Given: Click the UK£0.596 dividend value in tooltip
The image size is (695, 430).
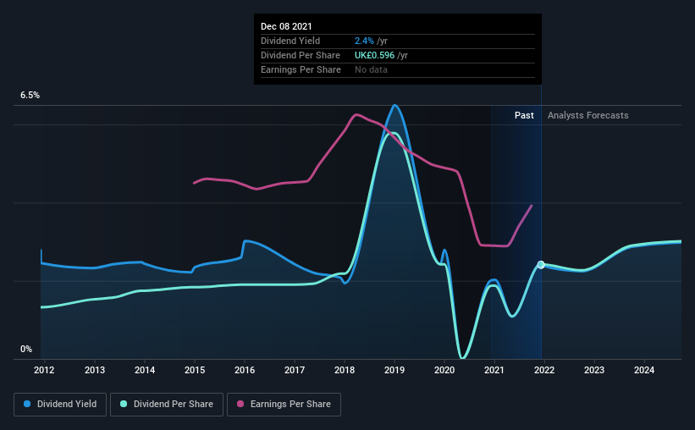Looking at the screenshot, I should [374, 55].
